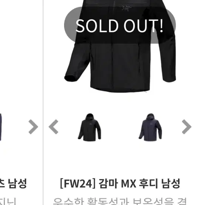The image size is (205, 205).
Task: Select the black Gamma MX hoody thumbnail
Action: [90, 127]
